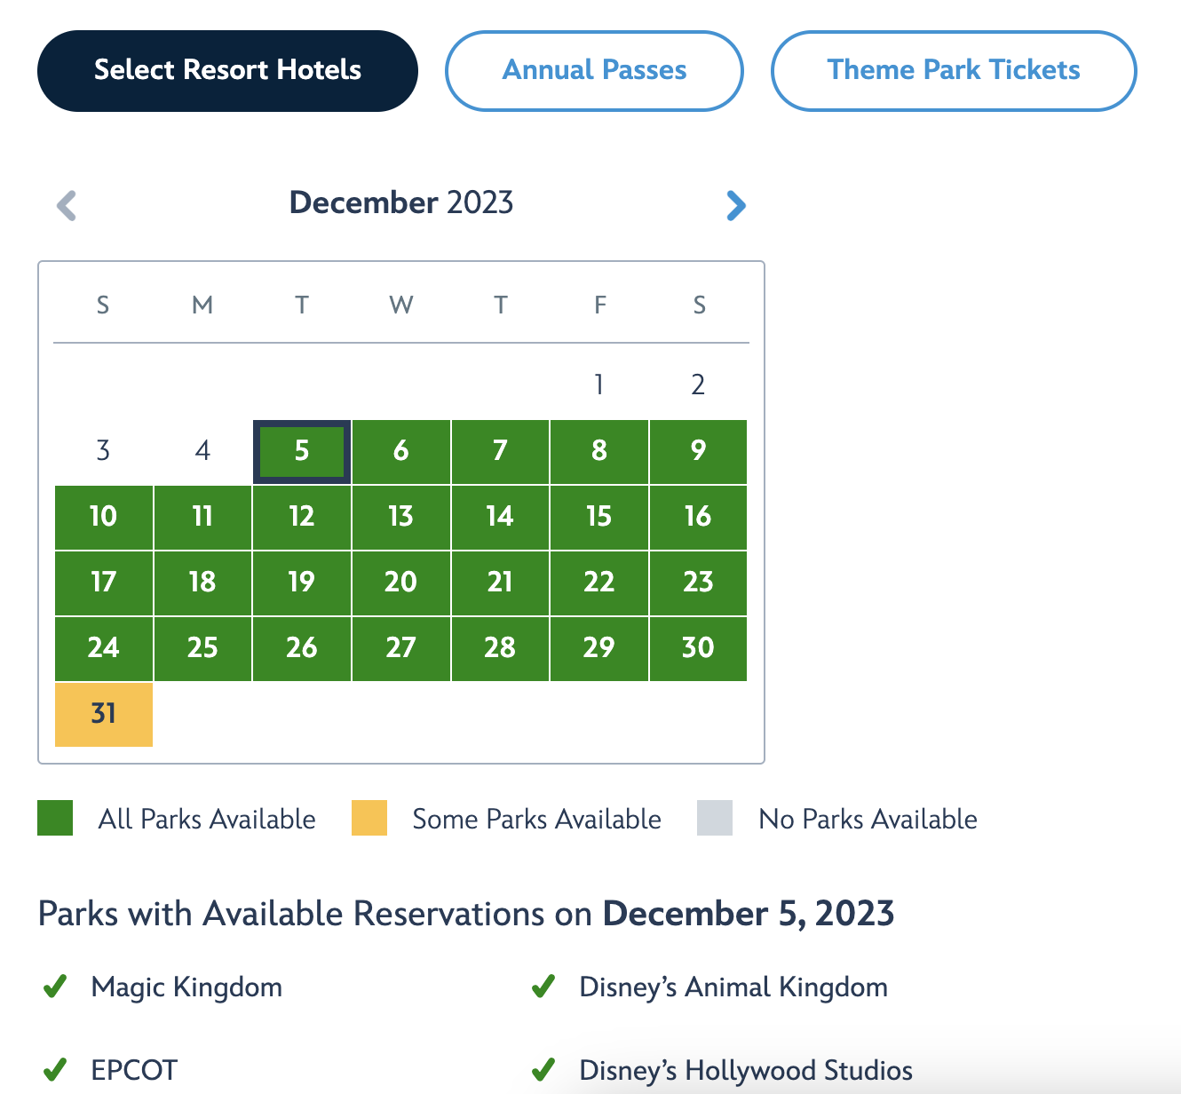
Task: Go to next month with right arrow
Action: point(735,205)
